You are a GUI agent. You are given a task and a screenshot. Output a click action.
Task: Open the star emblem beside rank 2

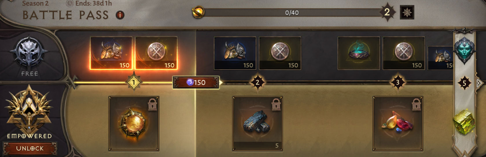pyautogui.click(x=407, y=12)
